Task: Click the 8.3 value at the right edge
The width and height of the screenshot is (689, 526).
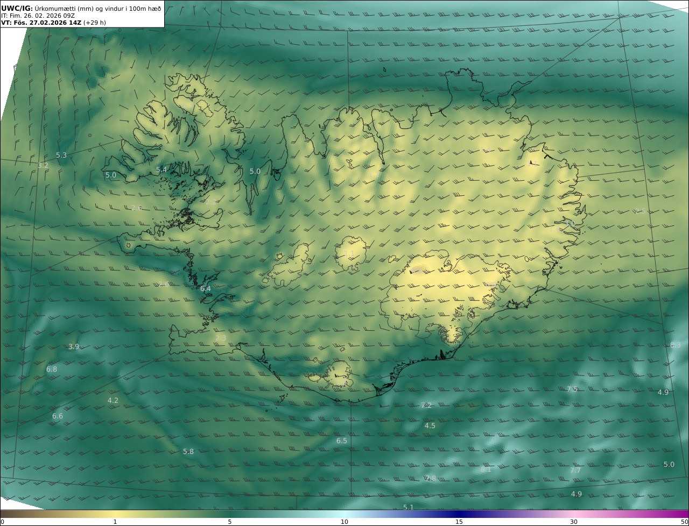Action: coord(676,345)
